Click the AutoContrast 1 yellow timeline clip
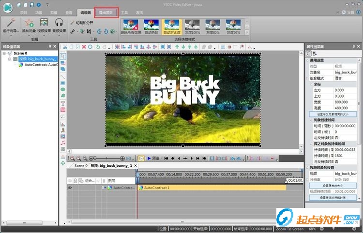 (x=212, y=188)
